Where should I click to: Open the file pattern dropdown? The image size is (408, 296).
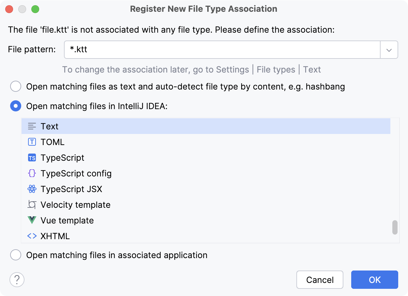pyautogui.click(x=389, y=49)
